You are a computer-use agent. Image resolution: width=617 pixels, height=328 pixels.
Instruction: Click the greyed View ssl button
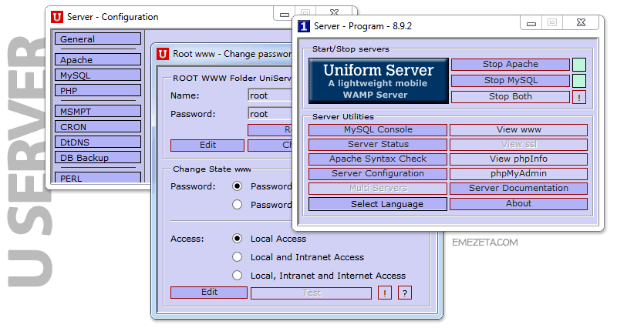point(518,145)
